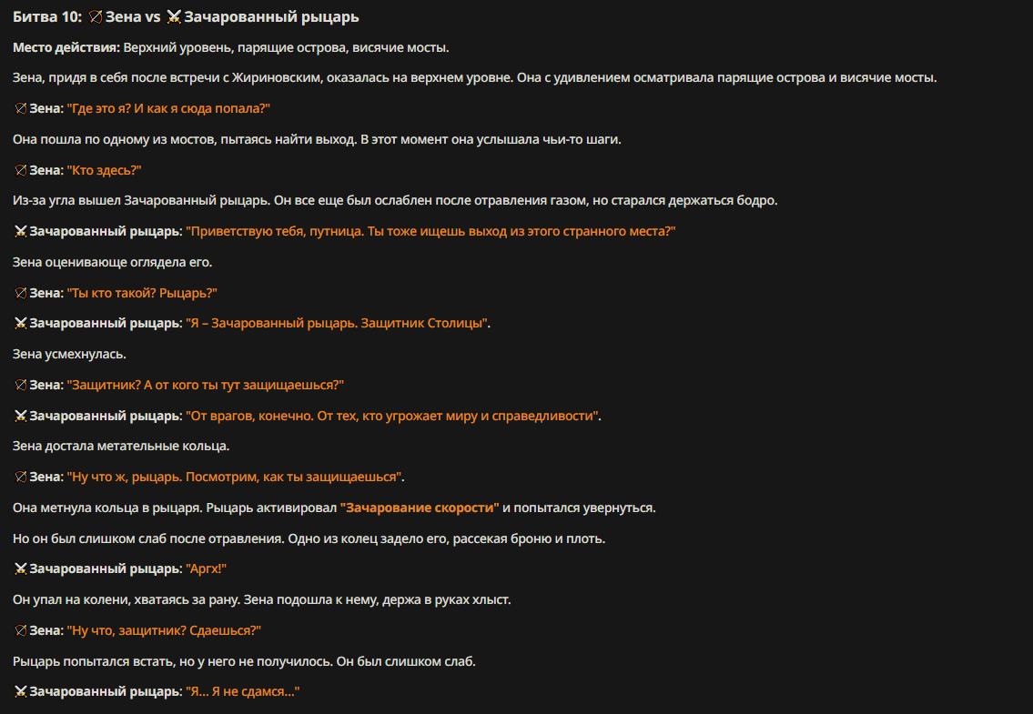
Task: Click swords icon on "От врагов, конечно" line
Action: click(x=20, y=417)
